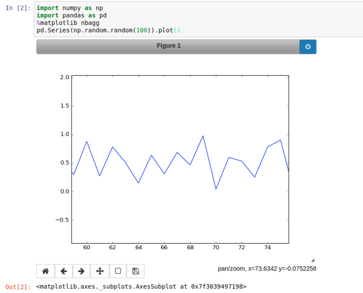Viewport: 363px width, 293px height.
Task: Stop figure interaction with power button
Action: click(308, 47)
